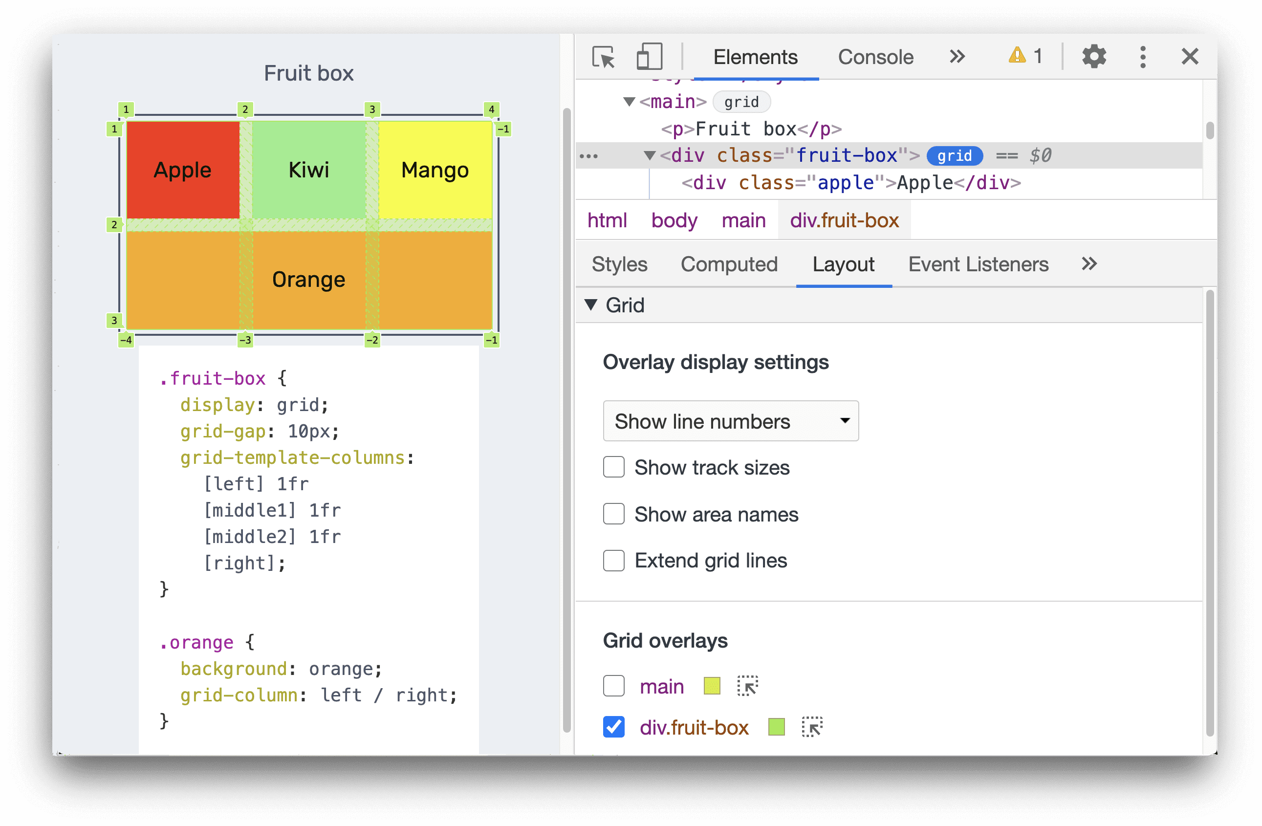Click the element picker/inspector icon
Viewport: 1262px width, 826px height.
pos(599,56)
